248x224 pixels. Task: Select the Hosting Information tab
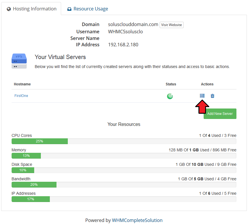[31, 9]
